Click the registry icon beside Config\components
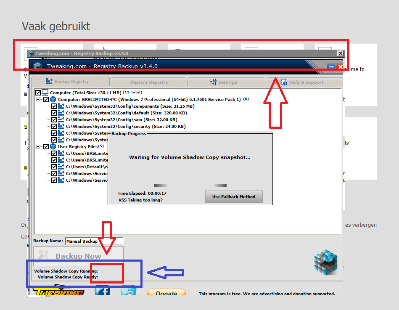Viewport: 399px width, 310px height. pos(61,106)
